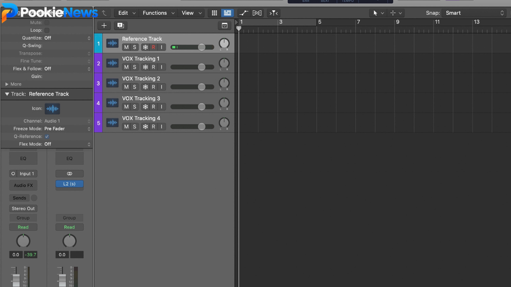Click the duplicate track button
Image resolution: width=511 pixels, height=287 pixels.
tap(121, 25)
